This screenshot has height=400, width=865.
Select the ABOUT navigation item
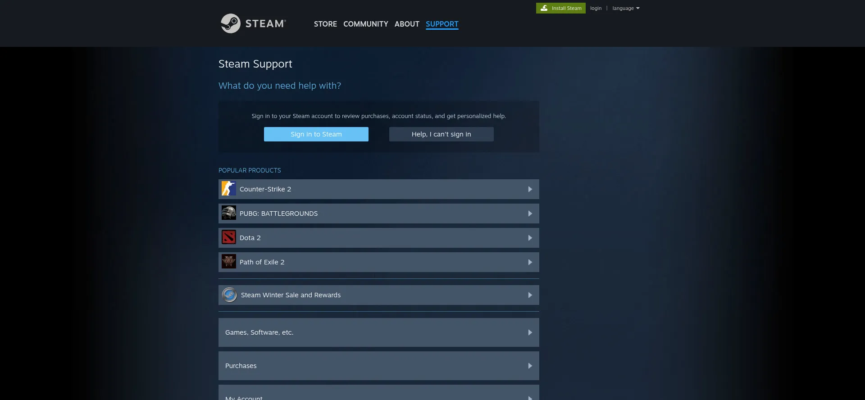(x=407, y=24)
